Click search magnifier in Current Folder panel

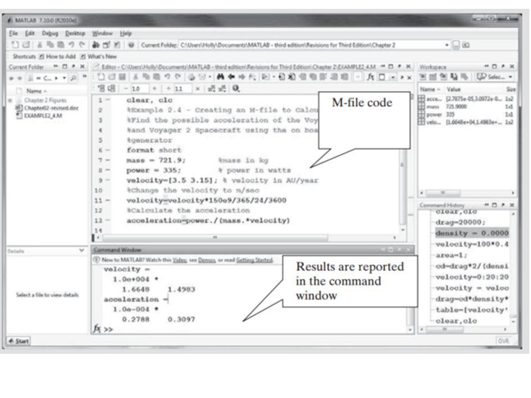(x=73, y=78)
